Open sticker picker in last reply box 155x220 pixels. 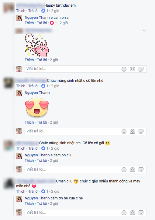coord(141,213)
